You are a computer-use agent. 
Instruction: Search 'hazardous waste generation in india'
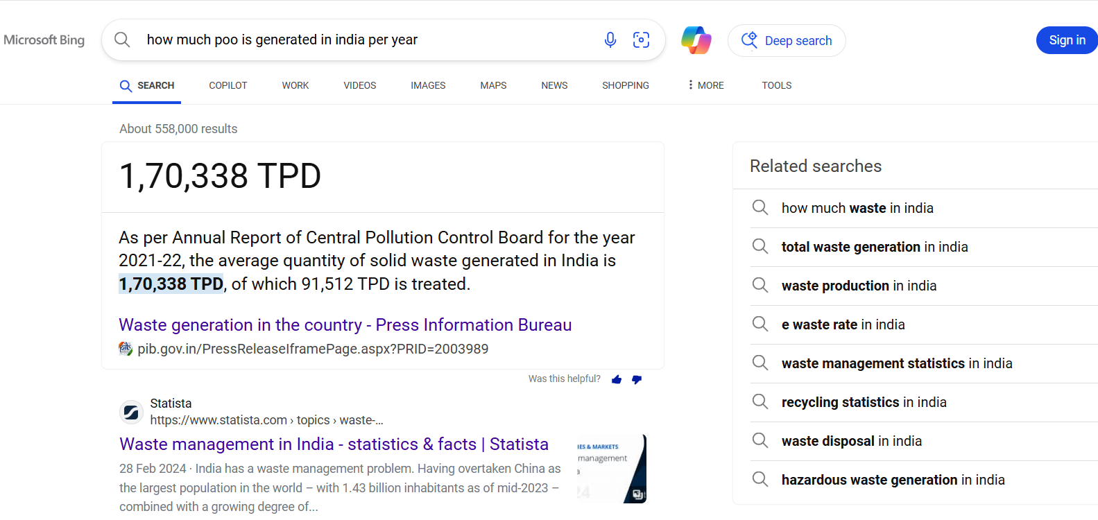point(893,480)
